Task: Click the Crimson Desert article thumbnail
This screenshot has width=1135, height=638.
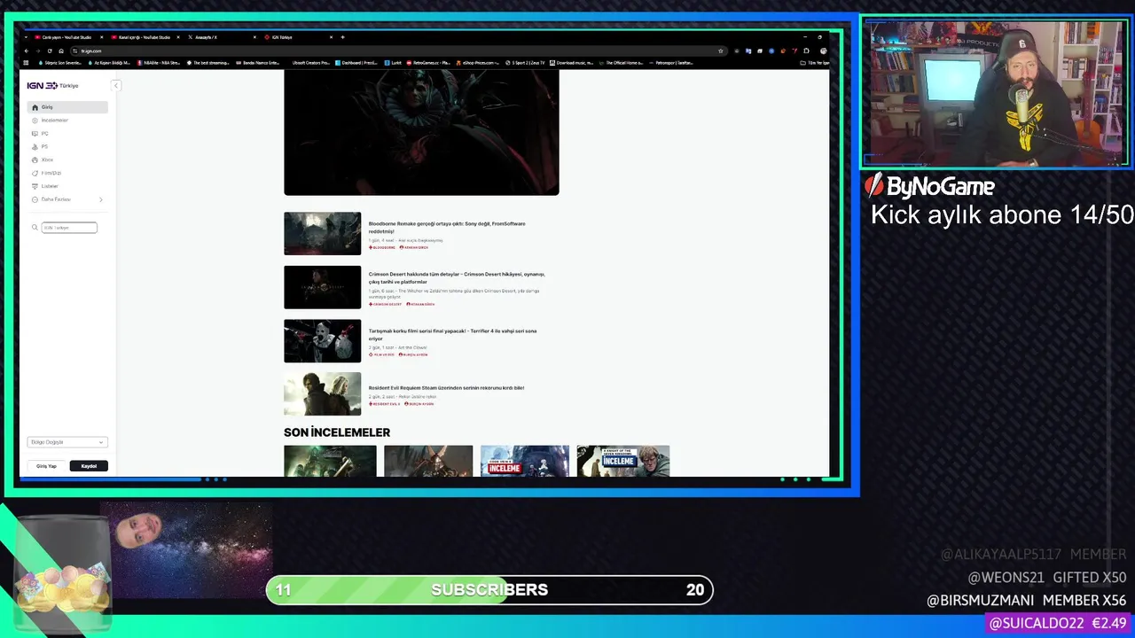Action: pos(322,287)
